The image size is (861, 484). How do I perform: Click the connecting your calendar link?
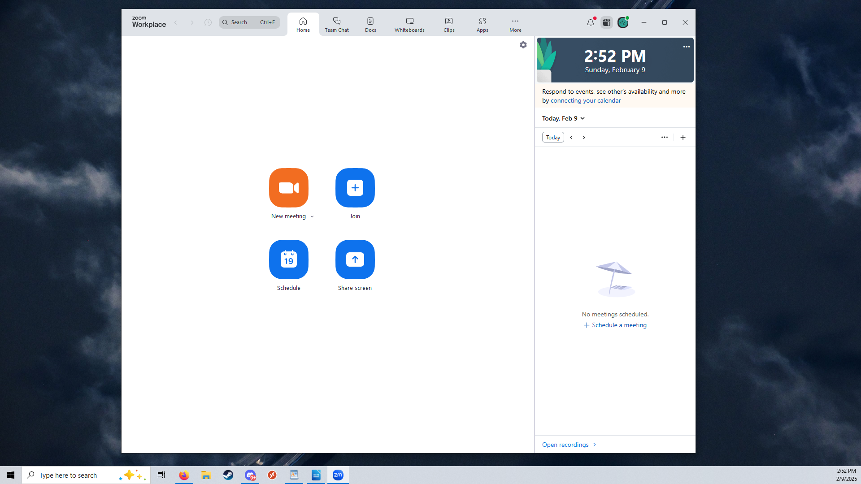pyautogui.click(x=585, y=100)
